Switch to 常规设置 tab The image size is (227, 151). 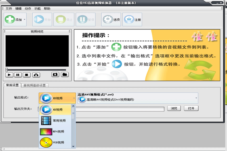click(x=12, y=85)
